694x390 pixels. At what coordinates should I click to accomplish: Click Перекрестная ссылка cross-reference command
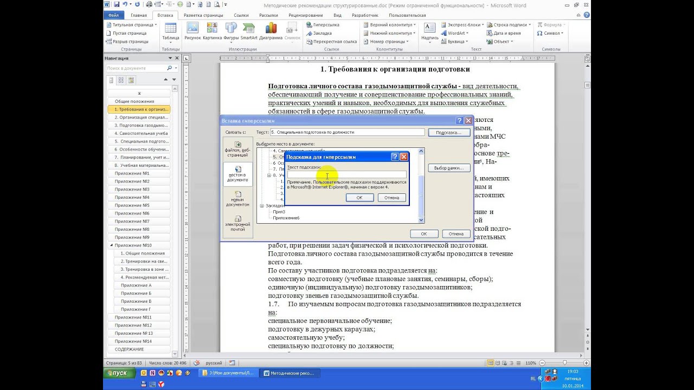pos(331,41)
